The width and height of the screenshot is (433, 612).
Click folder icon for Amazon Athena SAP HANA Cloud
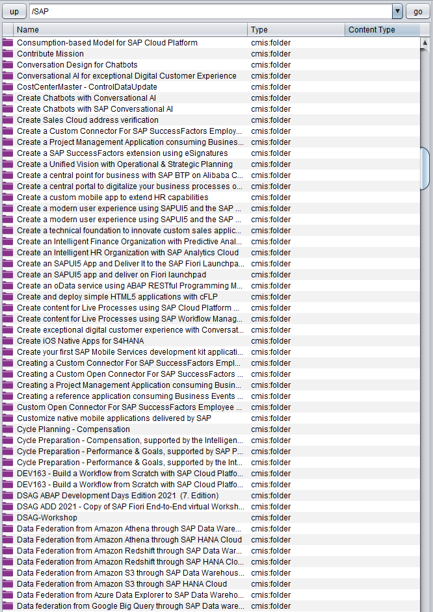(x=8, y=540)
